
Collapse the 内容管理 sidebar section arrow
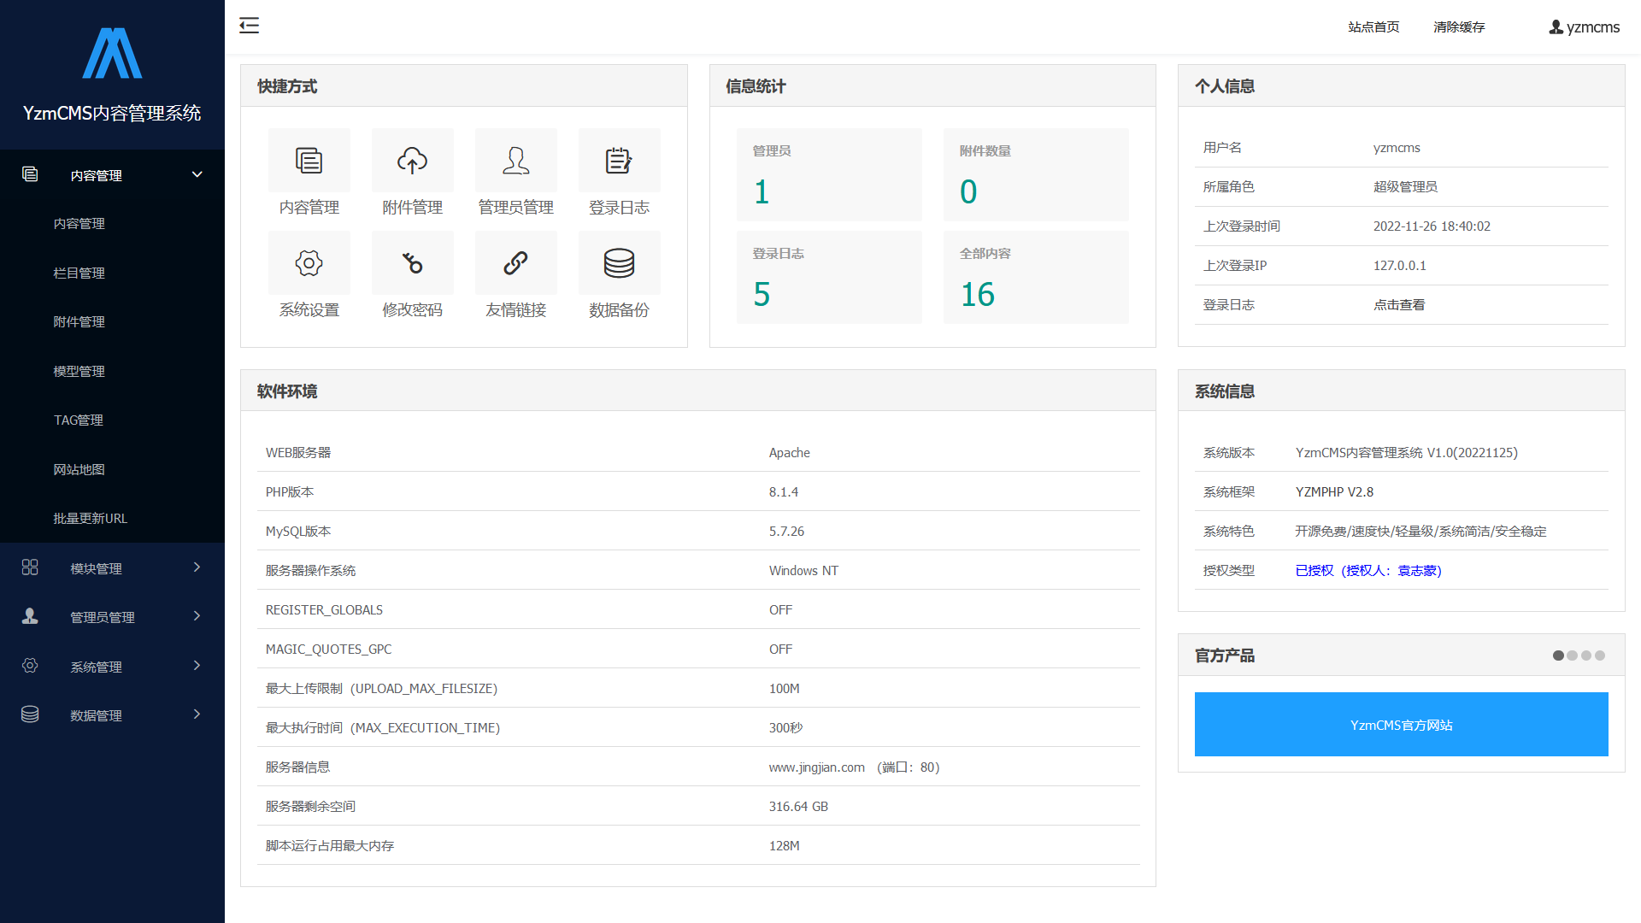pyautogui.click(x=197, y=174)
